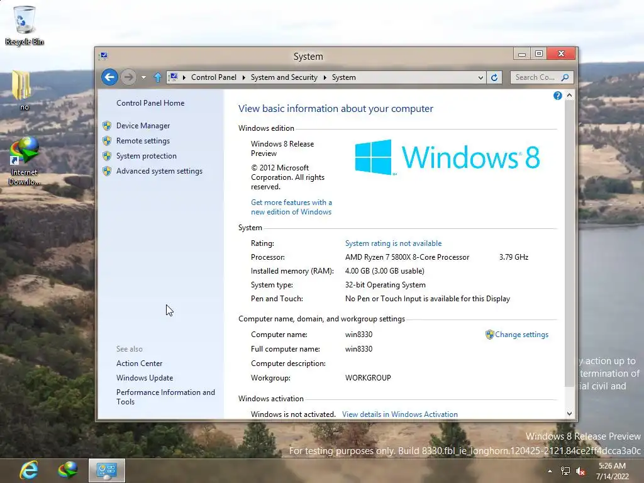Open Remote settings
644x483 pixels.
(143, 141)
